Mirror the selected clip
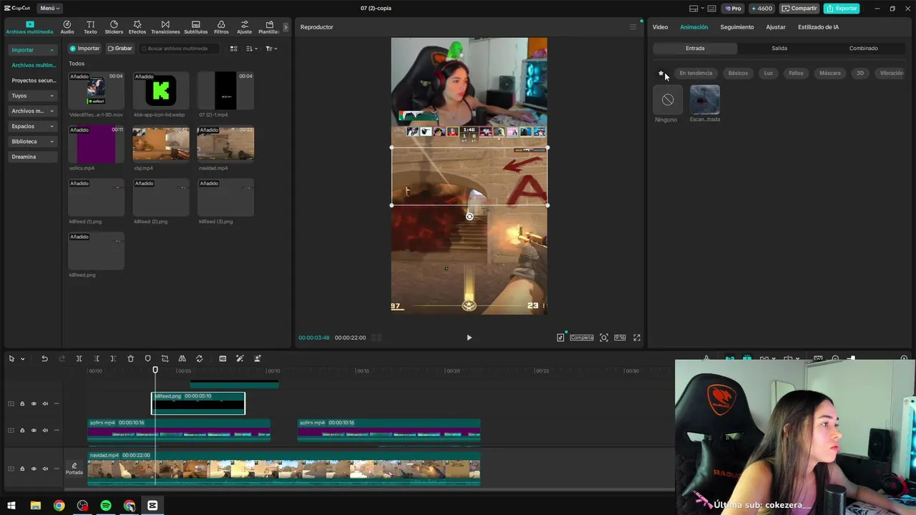The height and width of the screenshot is (515, 916). 182,358
